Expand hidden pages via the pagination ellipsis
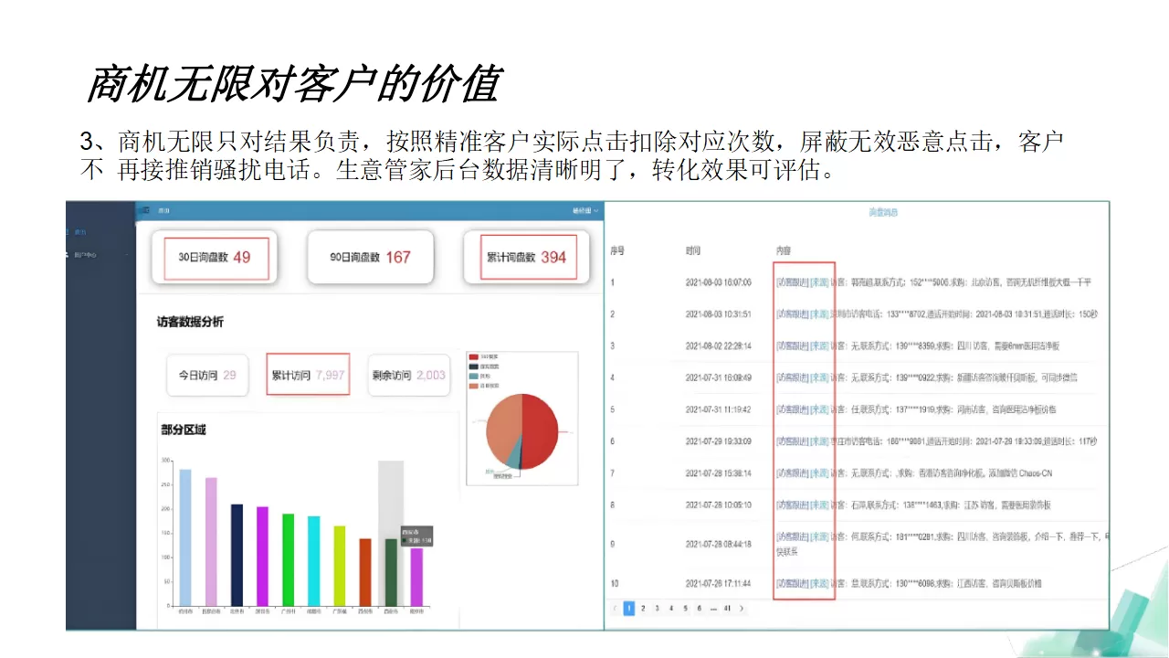Viewport: 1169px width, 658px height. point(712,608)
